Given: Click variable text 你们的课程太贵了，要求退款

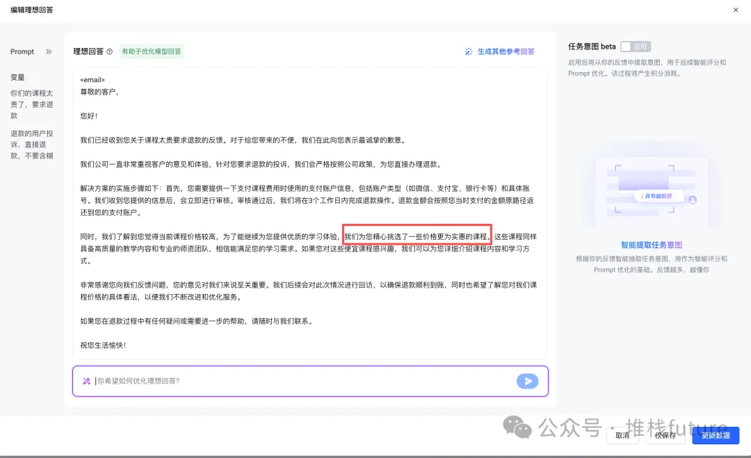Looking at the screenshot, I should (x=31, y=104).
